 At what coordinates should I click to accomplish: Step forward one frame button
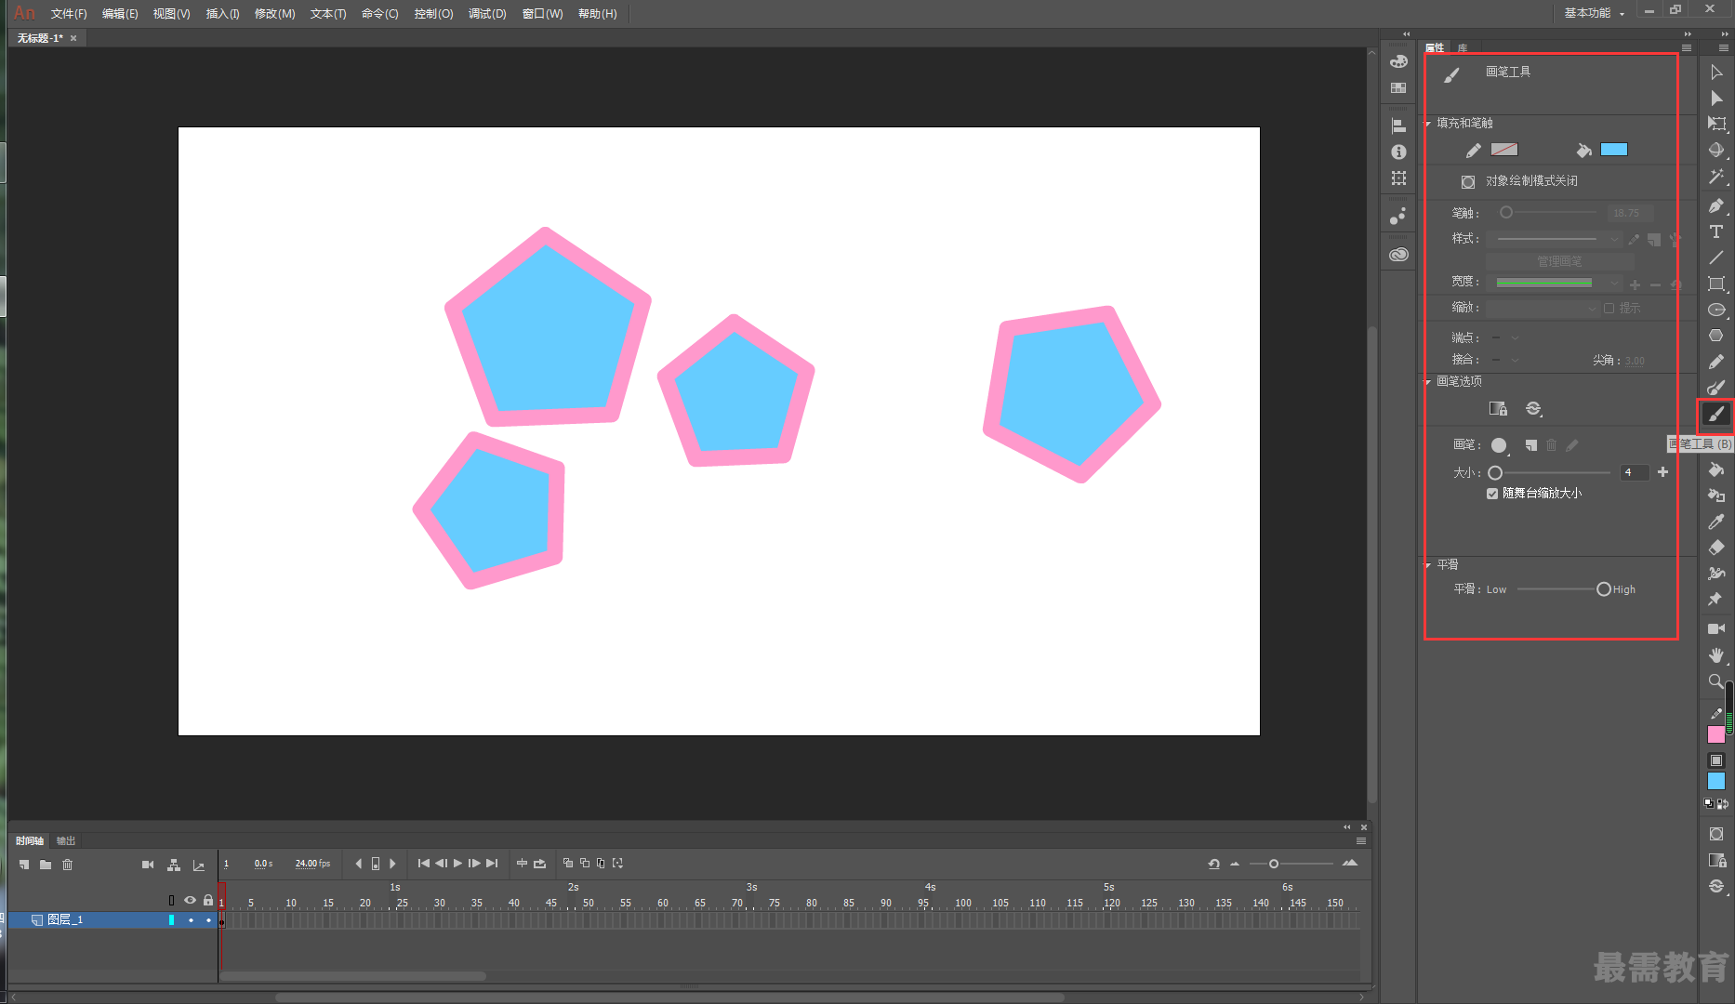474,864
